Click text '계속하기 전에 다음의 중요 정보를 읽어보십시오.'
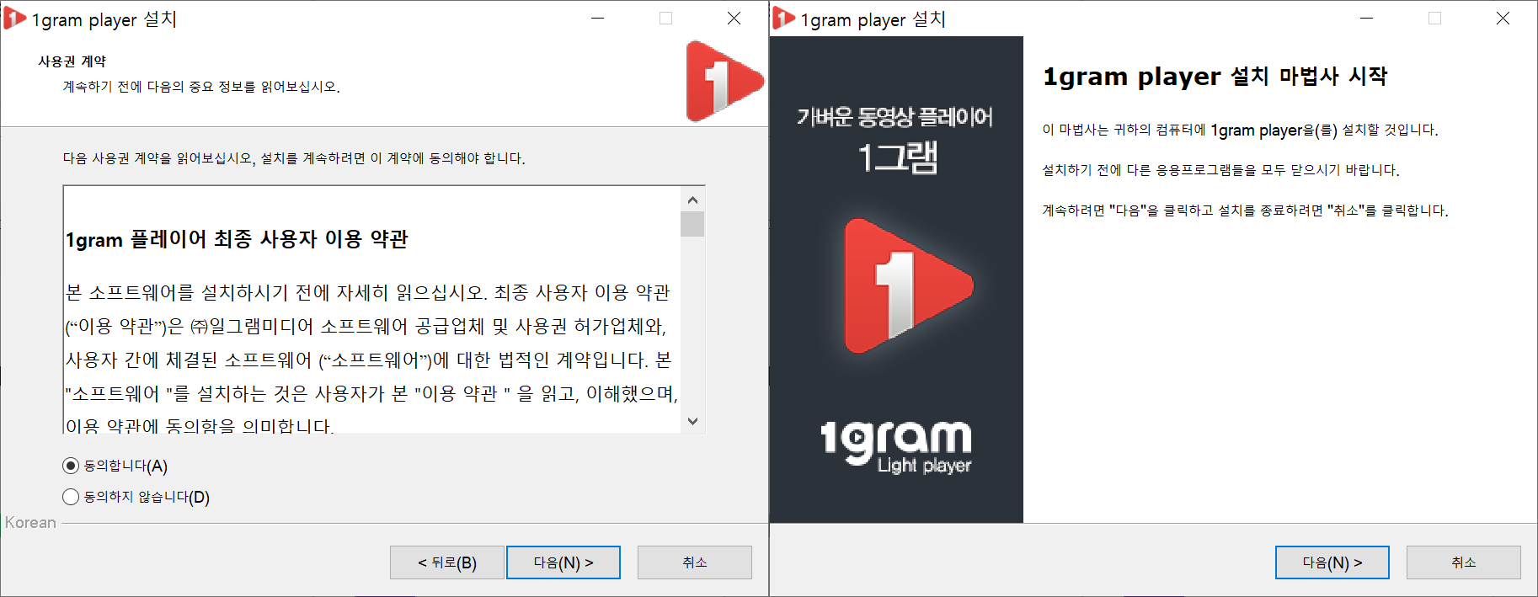Viewport: 1538px width, 597px height. (201, 87)
